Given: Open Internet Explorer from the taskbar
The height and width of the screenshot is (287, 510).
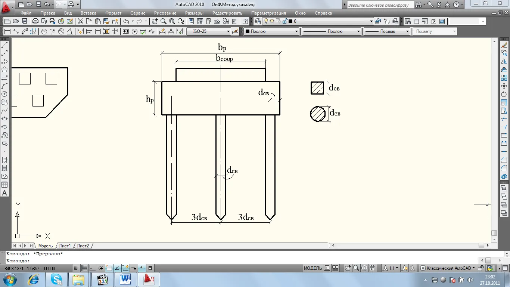Looking at the screenshot, I should click(34, 280).
